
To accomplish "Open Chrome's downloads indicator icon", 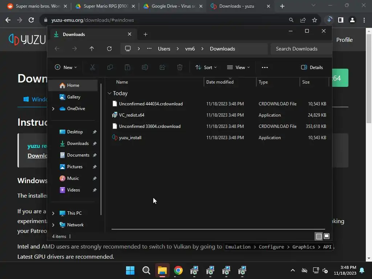I will (x=329, y=20).
